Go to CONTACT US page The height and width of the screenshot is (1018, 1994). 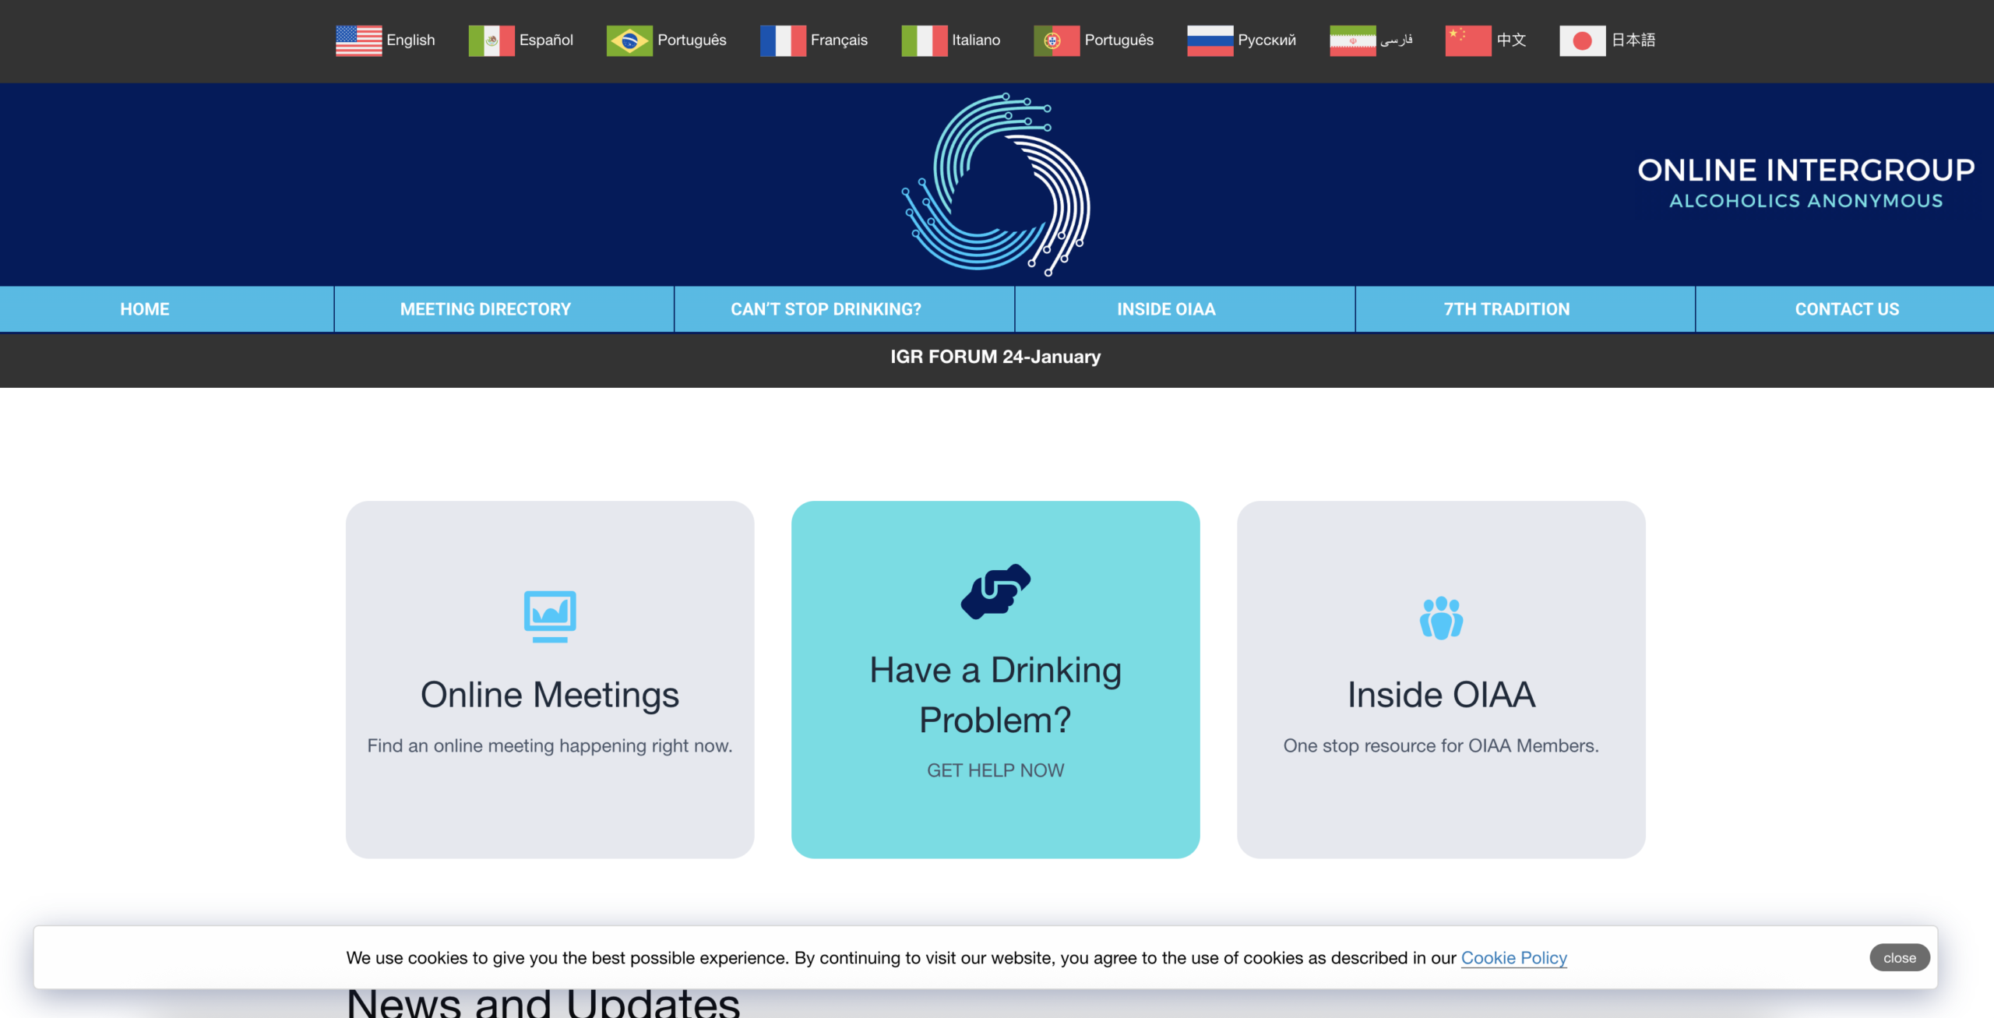[1847, 308]
